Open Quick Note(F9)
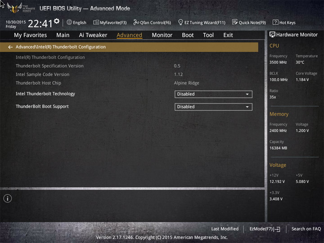The image size is (324, 243). coord(249,22)
